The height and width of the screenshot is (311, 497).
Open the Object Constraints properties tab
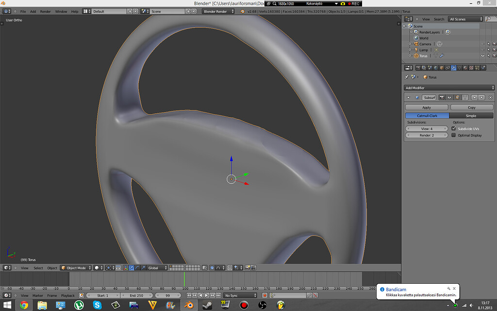pyautogui.click(x=447, y=68)
